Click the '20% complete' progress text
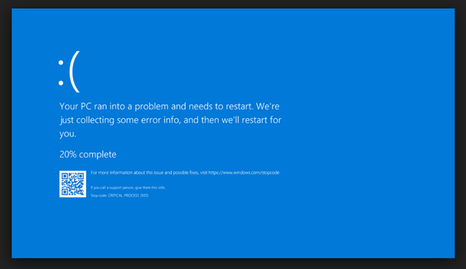Image resolution: width=466 pixels, height=269 pixels. coord(88,155)
